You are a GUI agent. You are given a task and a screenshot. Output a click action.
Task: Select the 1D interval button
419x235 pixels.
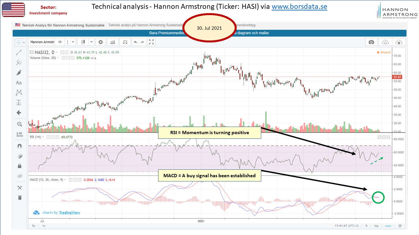(60, 42)
